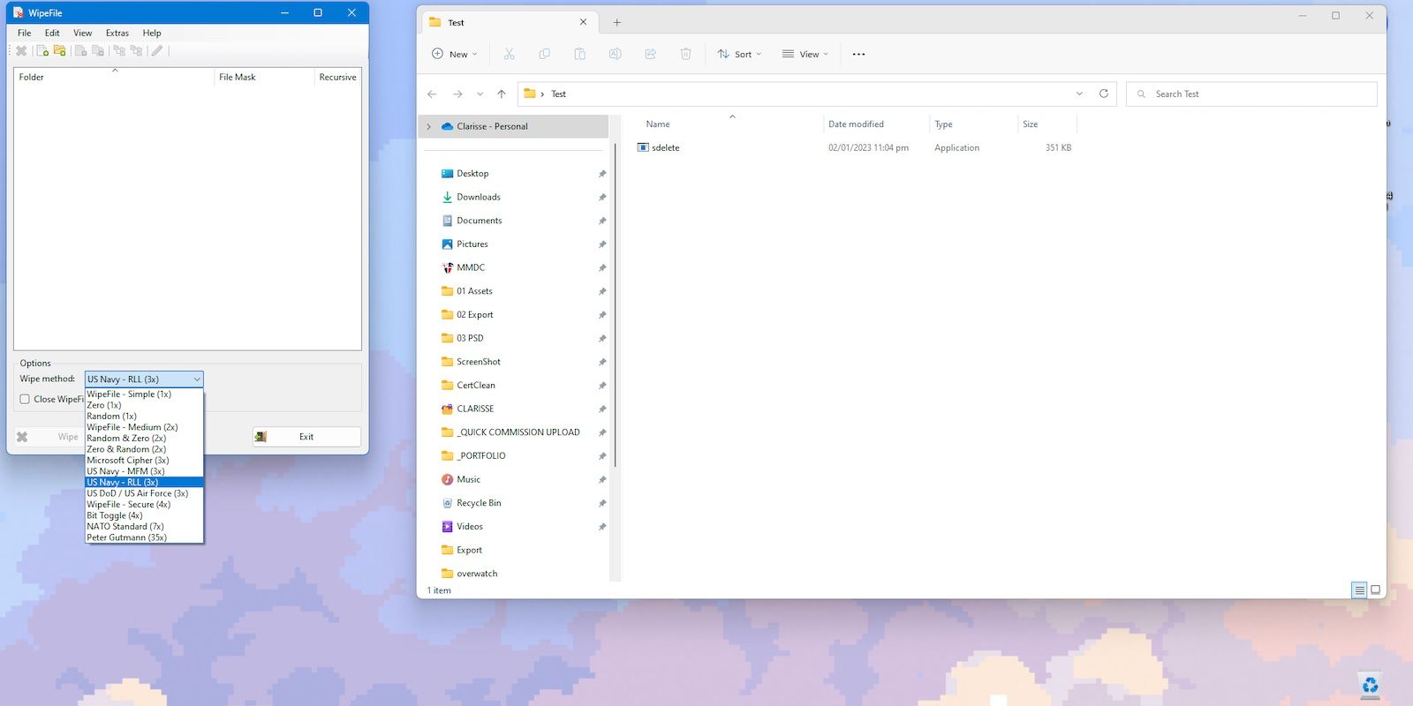
Task: Switch to details view icon in status bar
Action: 1359,590
